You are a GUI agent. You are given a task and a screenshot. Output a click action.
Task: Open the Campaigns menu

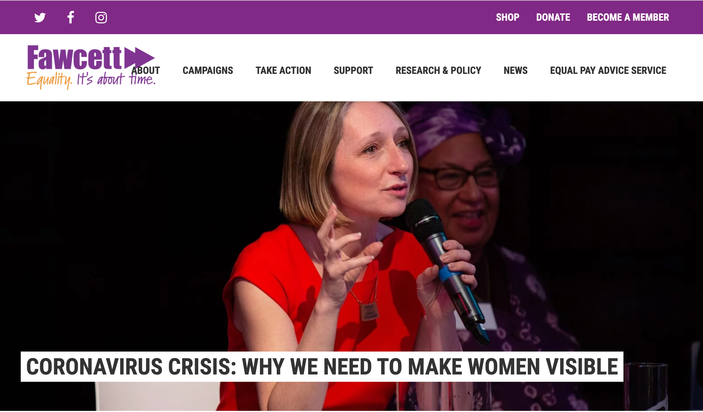click(208, 71)
